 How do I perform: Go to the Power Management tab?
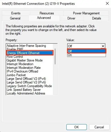[x=86, y=13]
